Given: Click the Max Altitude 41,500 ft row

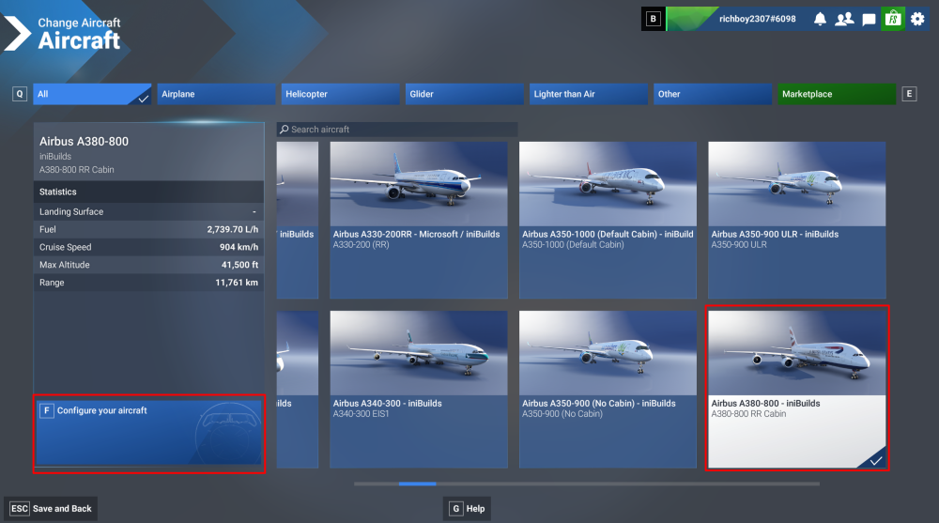Looking at the screenshot, I should (148, 265).
